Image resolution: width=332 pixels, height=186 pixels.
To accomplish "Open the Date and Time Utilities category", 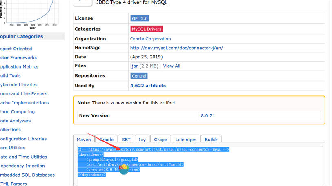I will [24, 157].
